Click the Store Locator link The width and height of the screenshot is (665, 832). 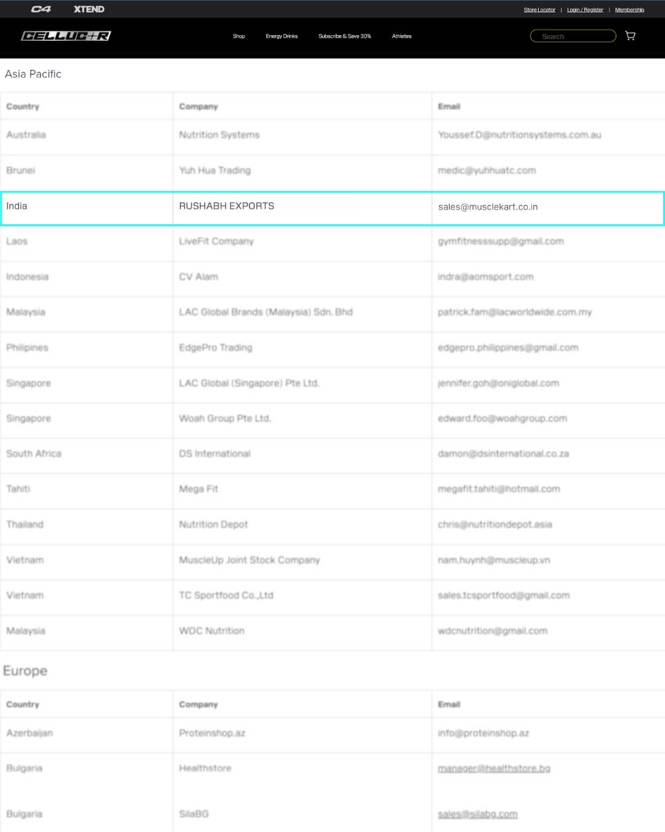[x=539, y=10]
